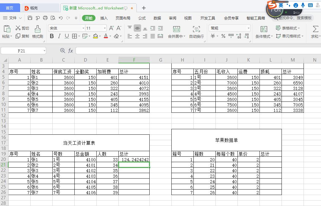321x206 pixels.
Task: Open the 数据 ribbon tab
Action: click(x=157, y=18)
